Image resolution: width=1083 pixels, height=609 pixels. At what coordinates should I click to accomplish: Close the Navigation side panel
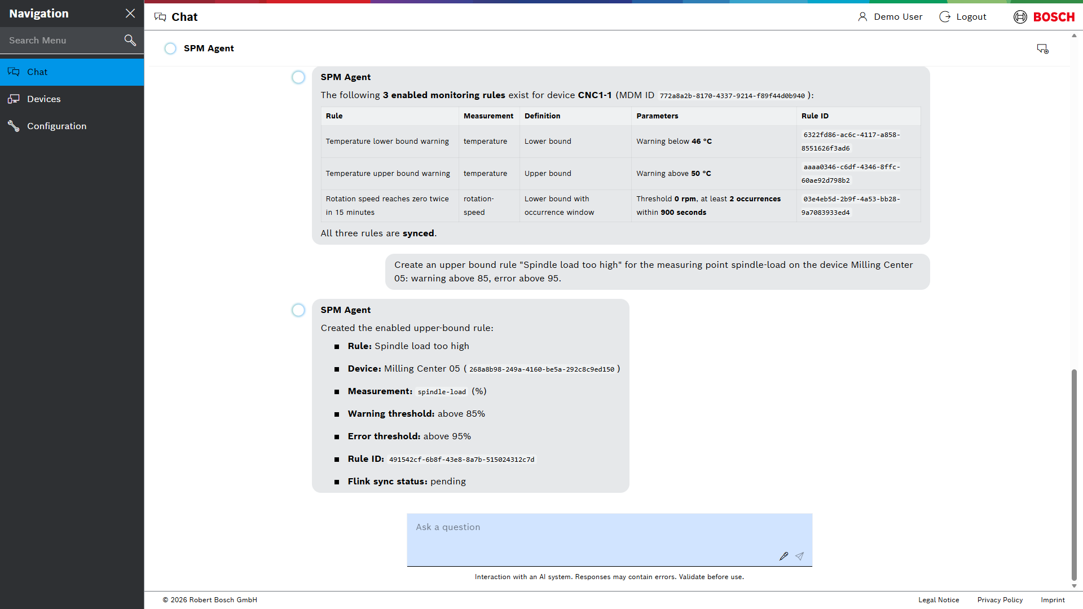130,14
